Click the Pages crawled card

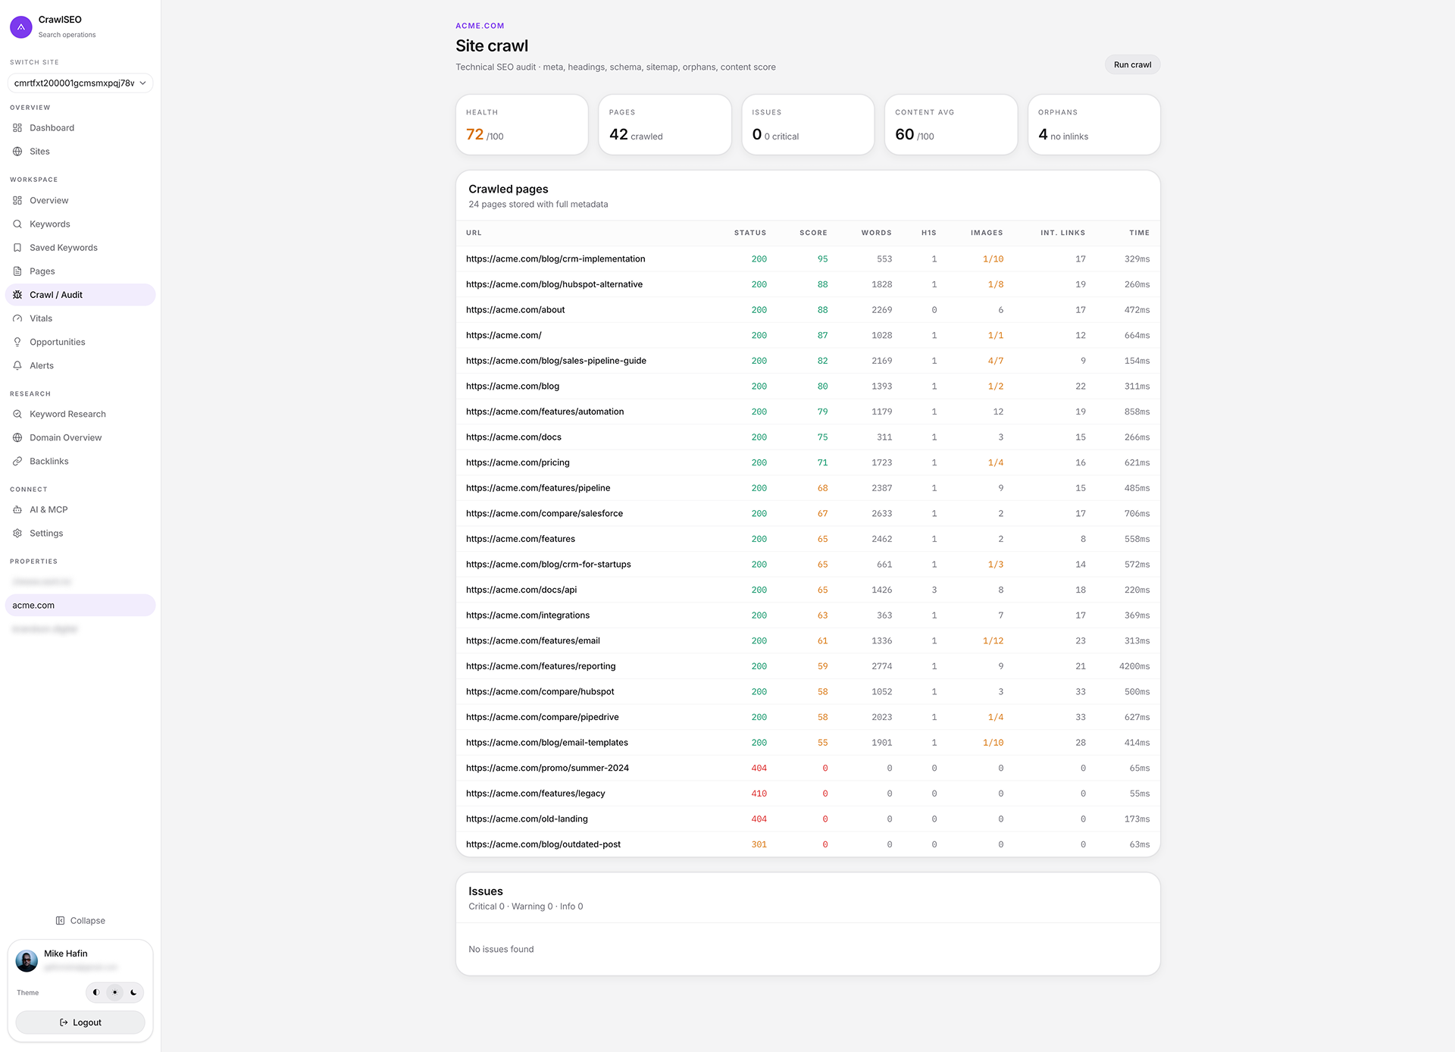[665, 125]
